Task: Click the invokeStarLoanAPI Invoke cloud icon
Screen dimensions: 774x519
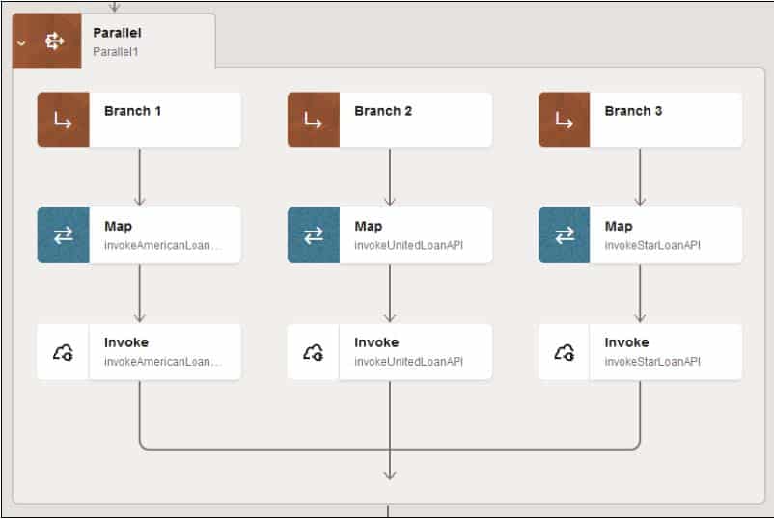Action: (565, 352)
